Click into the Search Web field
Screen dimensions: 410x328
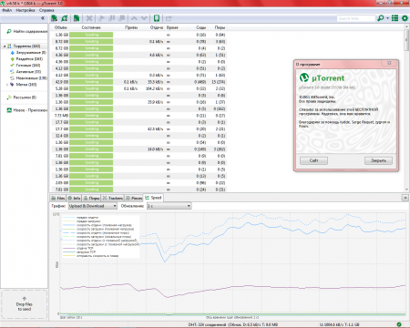point(356,18)
